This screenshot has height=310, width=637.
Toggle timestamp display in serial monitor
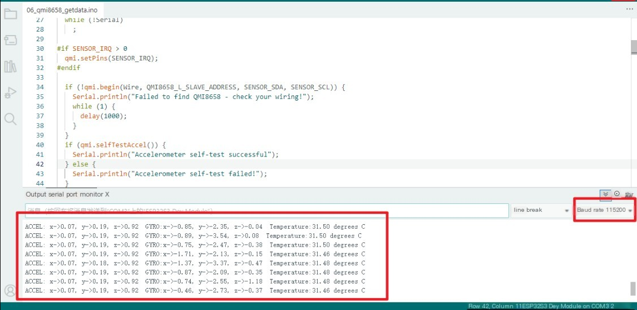(x=617, y=194)
